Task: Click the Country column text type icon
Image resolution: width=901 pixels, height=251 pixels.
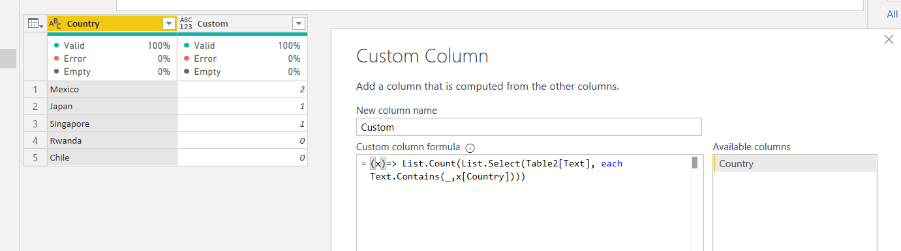Action: coord(55,24)
